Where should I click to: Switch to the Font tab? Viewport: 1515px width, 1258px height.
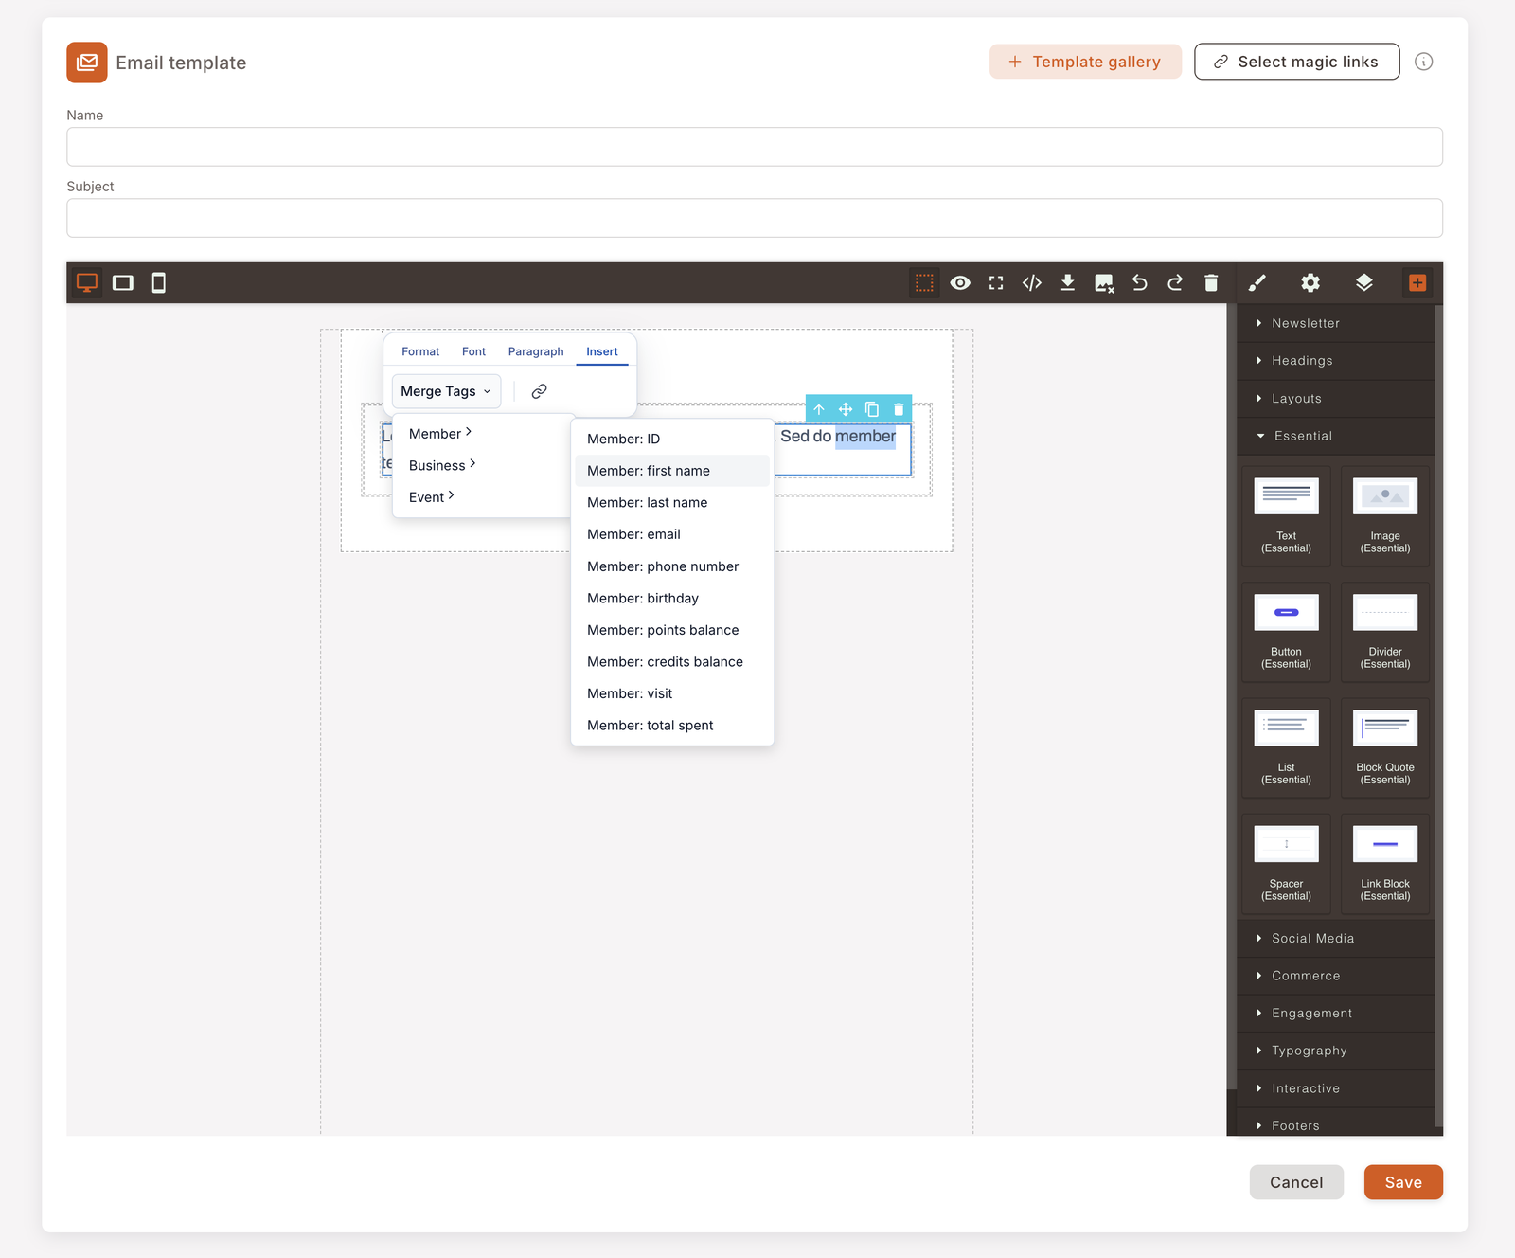(x=473, y=351)
